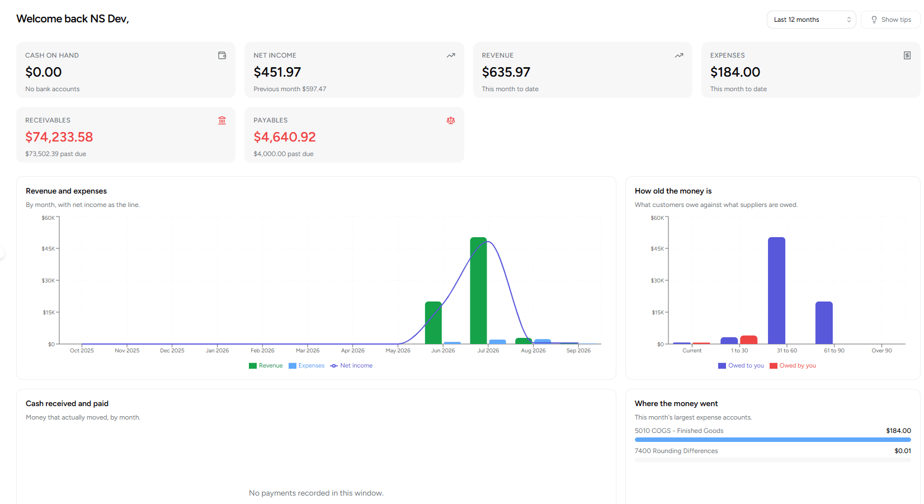Open the Net Income card

[354, 70]
